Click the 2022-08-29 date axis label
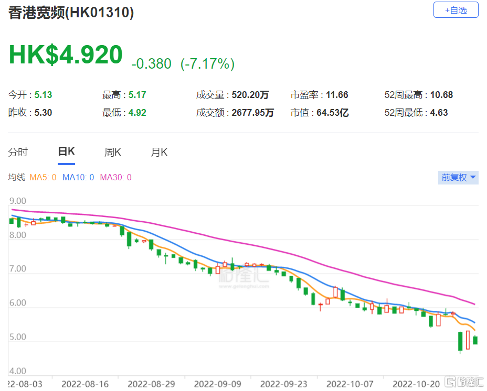Viewport: 487px width, 391px height. pos(151,384)
